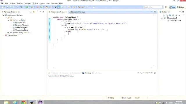
Task: Open Run button dropdown arrow
Action: (29, 7)
